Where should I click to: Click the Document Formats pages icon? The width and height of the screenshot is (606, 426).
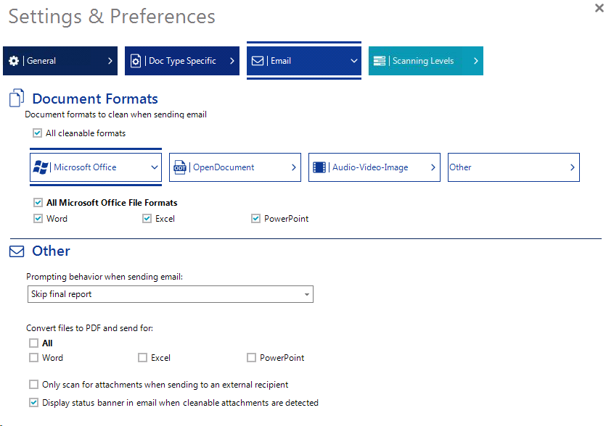tap(17, 99)
